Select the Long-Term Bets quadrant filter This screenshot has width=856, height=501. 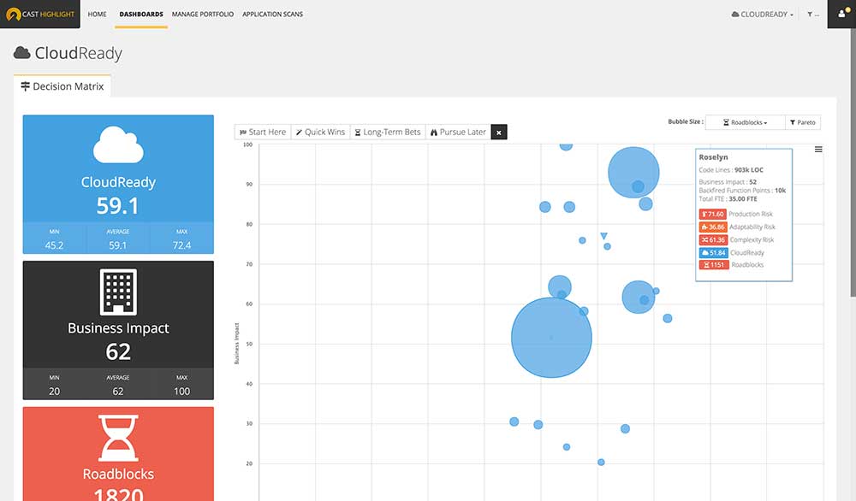pyautogui.click(x=388, y=132)
